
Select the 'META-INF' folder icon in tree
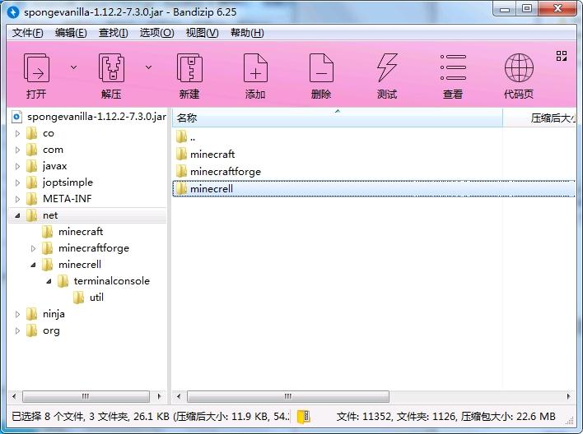click(32, 199)
